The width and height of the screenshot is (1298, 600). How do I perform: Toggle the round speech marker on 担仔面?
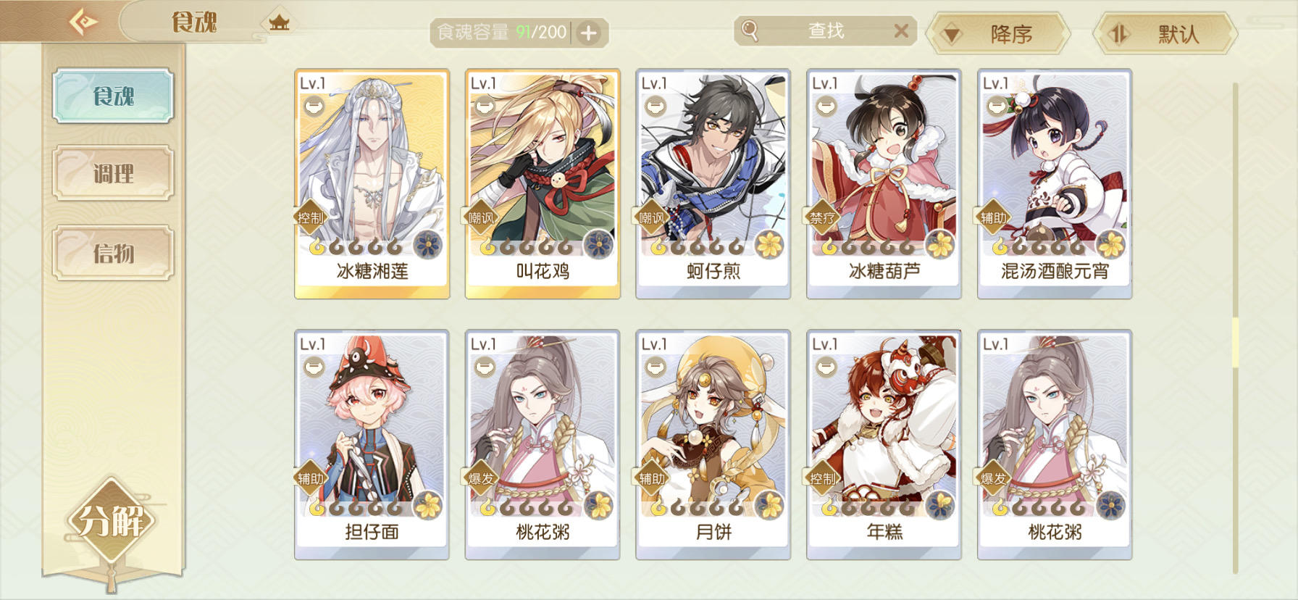[x=313, y=367]
